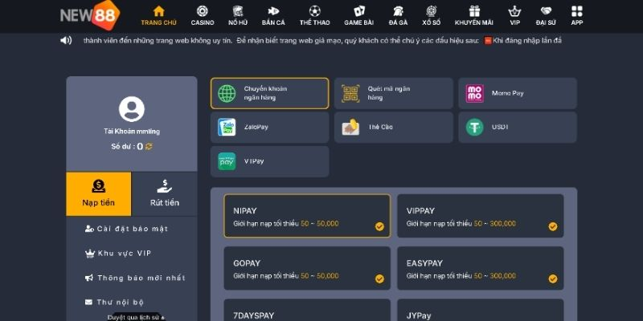Choose the USDT payment icon
643x321 pixels.
(475, 128)
